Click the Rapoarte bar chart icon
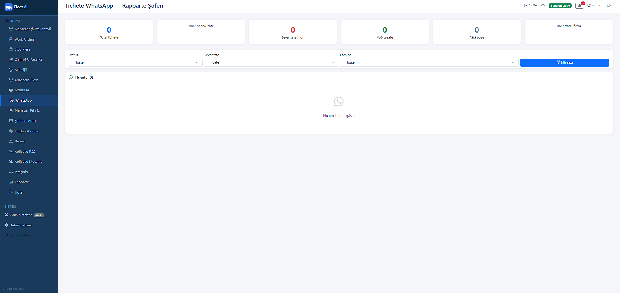 pos(11,182)
